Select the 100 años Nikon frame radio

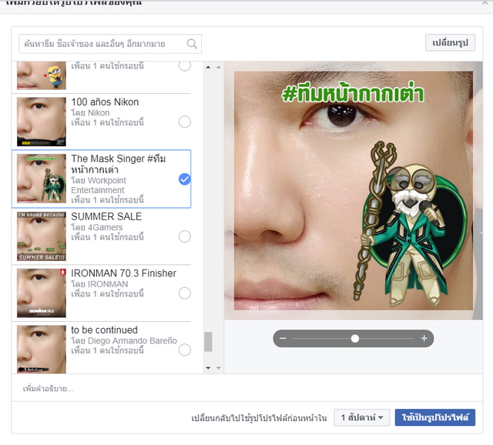185,122
